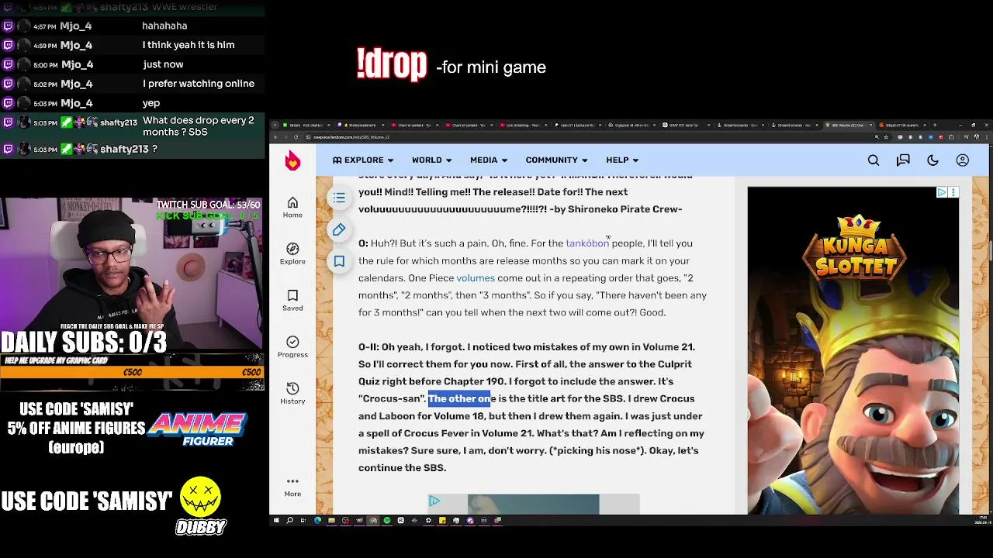Switch to the 'Live streaming' YouTube tab
The height and width of the screenshot is (558, 993).
click(524, 125)
